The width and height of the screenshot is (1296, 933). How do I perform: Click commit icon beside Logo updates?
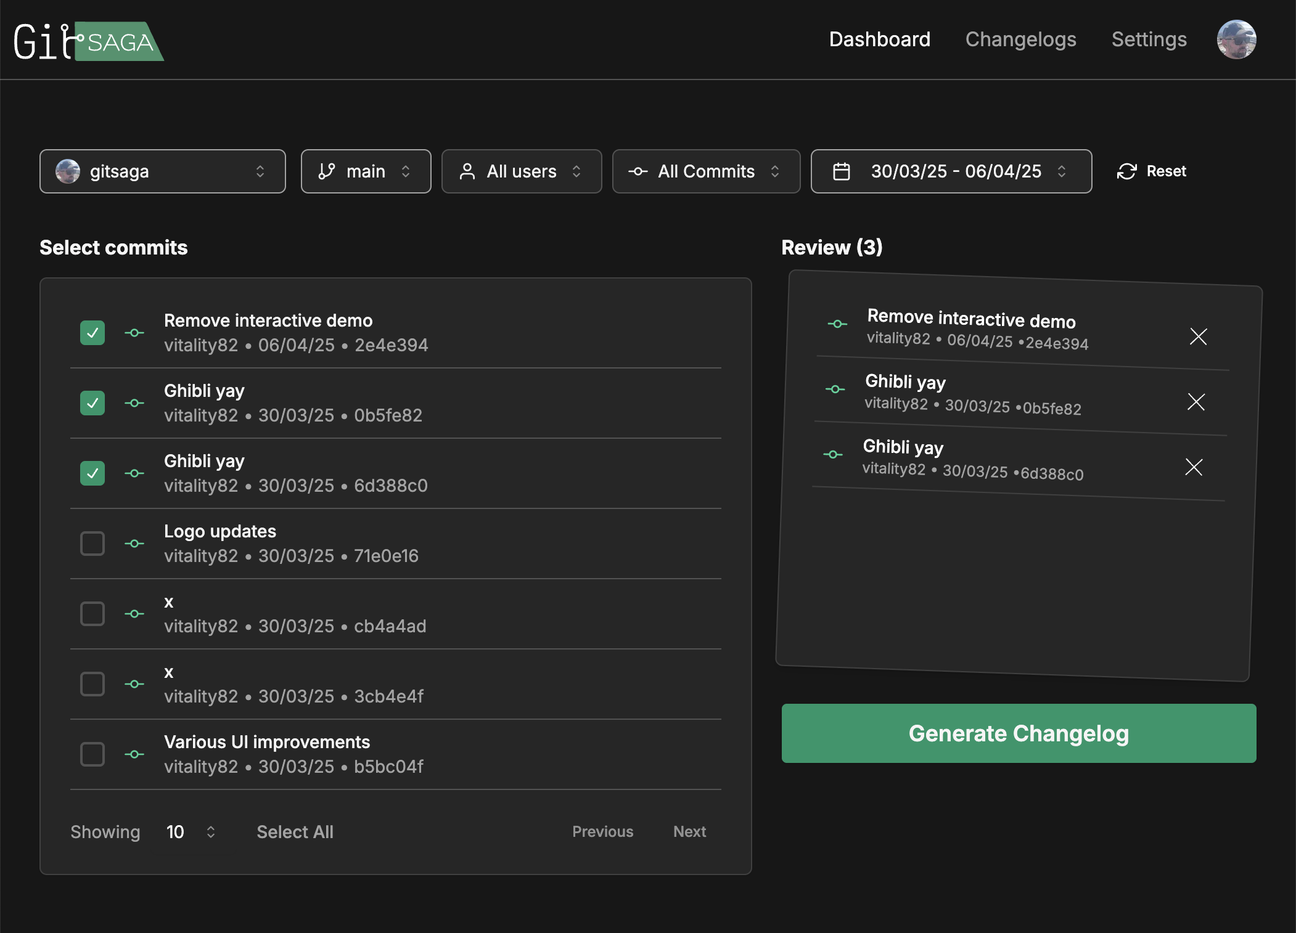134,544
